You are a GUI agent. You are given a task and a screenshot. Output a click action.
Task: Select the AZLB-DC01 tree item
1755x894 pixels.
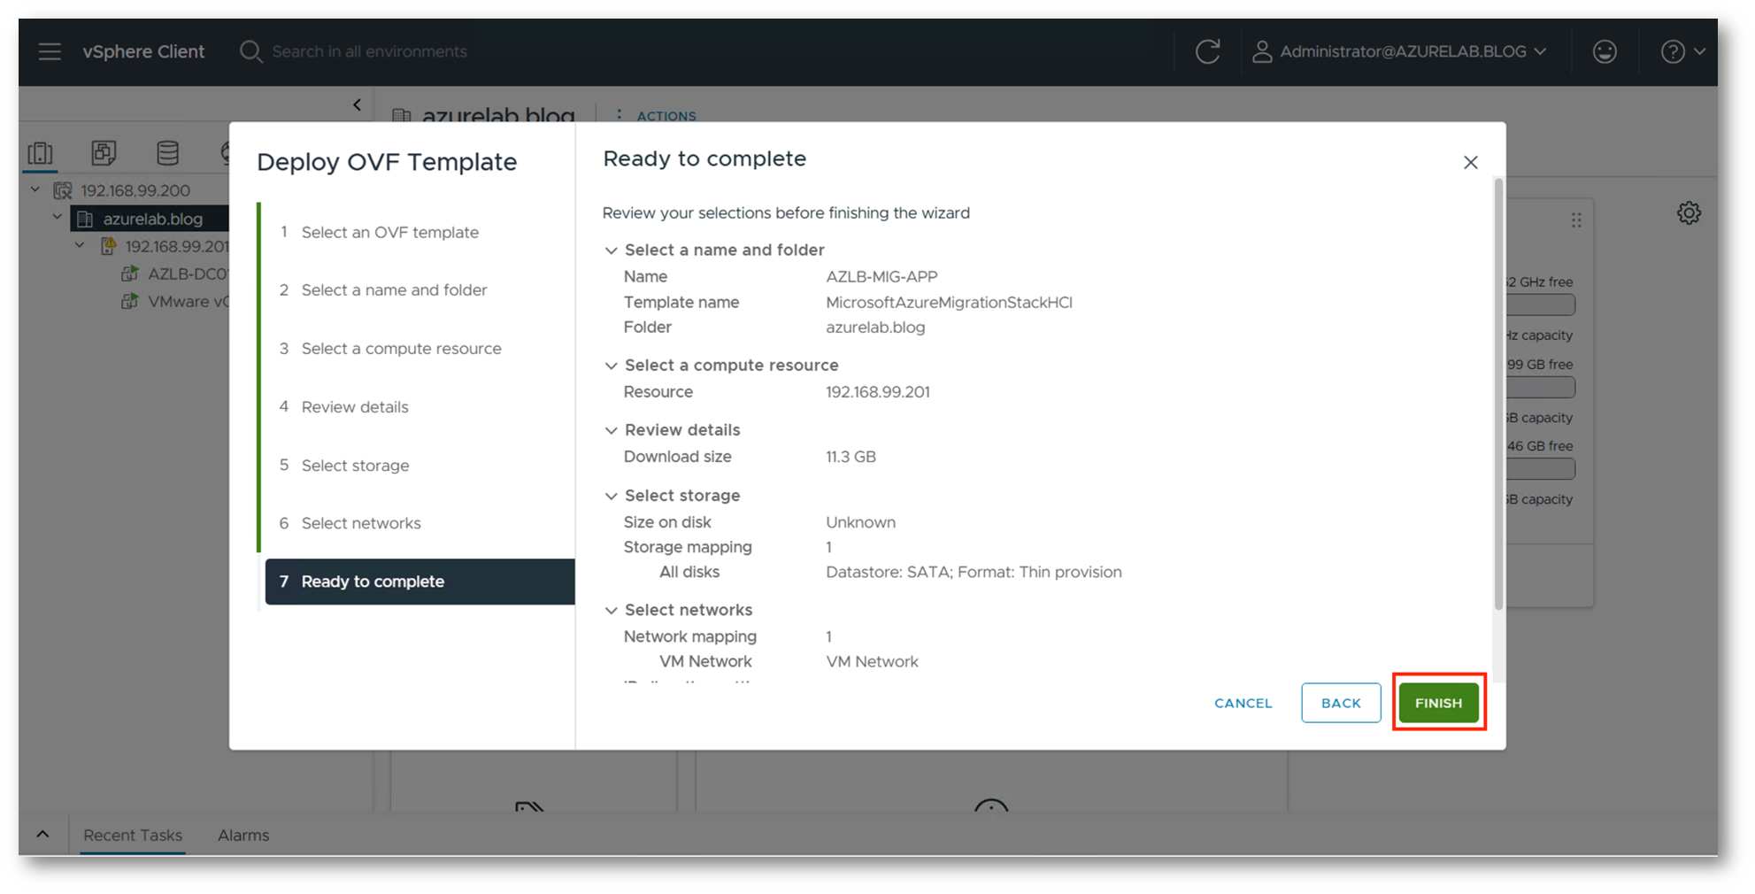(x=187, y=274)
